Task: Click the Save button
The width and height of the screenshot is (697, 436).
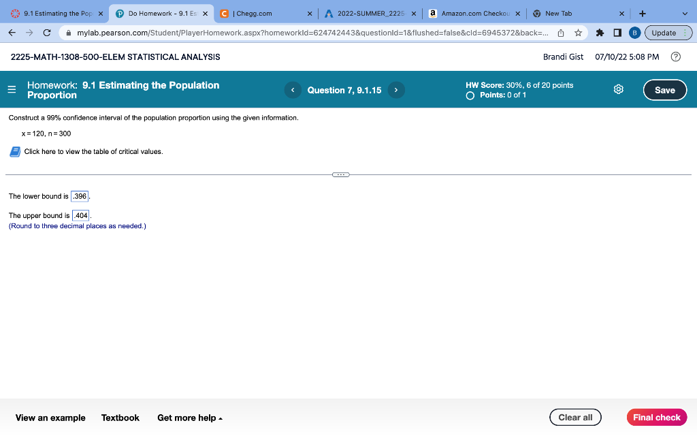Action: pos(664,90)
